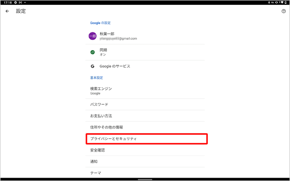Tap Google value under 検索エンジン

point(95,94)
